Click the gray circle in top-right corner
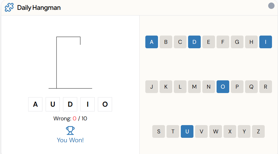Viewport: 278px width, 154px height. click(x=271, y=6)
